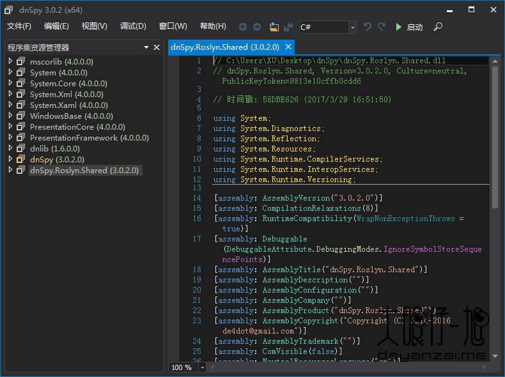This screenshot has height=377, width=505.
Task: Click the navigate forward arrow icon
Action: tap(257, 27)
